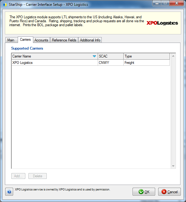Click the StarShip app icon in title bar
Screen dimensions: 186x202
pyautogui.click(x=5, y=5)
